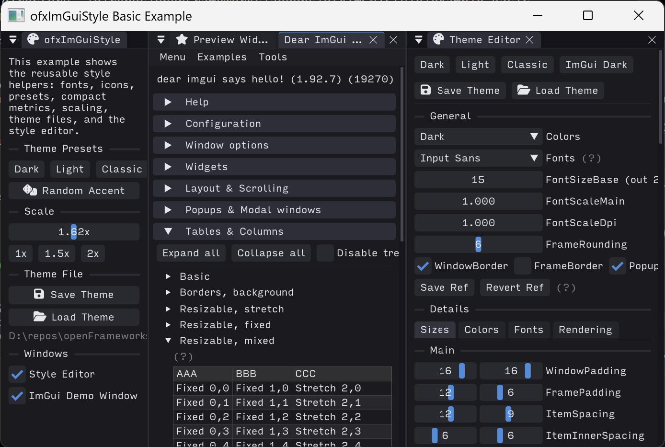This screenshot has height=447, width=665.
Task: Uncheck the ImGui Demo Window checkbox
Action: 17,396
